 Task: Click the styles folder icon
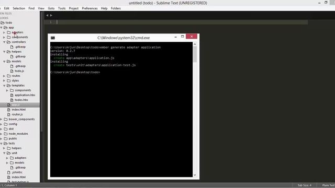(x=9, y=80)
